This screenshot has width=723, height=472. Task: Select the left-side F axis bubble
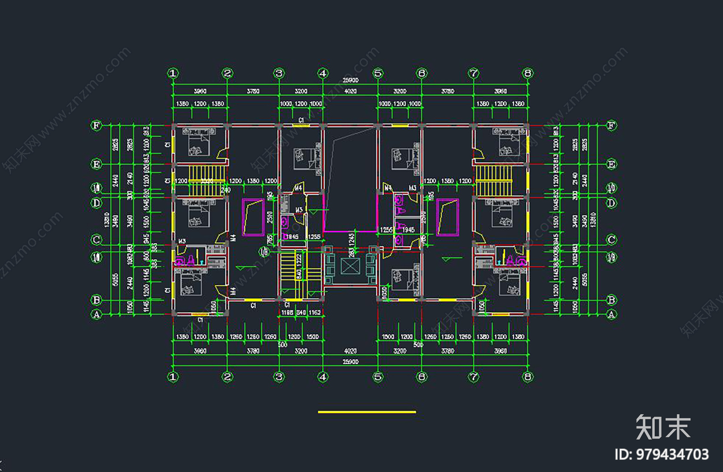pyautogui.click(x=96, y=125)
